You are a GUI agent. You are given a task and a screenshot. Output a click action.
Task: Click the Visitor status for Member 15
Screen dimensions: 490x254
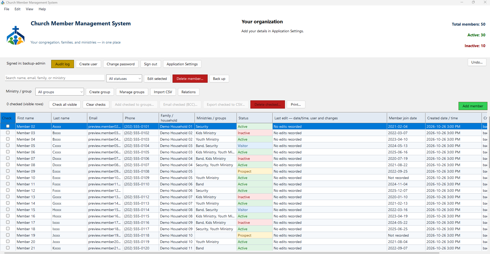[x=254, y=210]
